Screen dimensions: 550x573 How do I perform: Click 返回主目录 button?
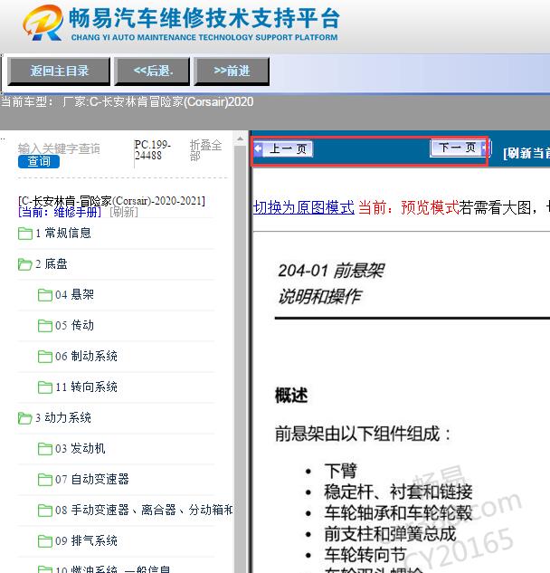[59, 71]
